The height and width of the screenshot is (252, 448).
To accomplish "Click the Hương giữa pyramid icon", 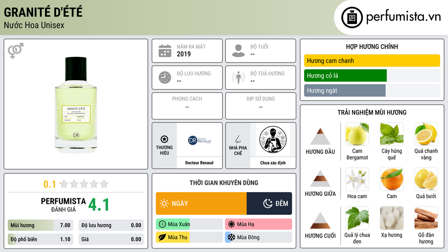I will point(320,178).
